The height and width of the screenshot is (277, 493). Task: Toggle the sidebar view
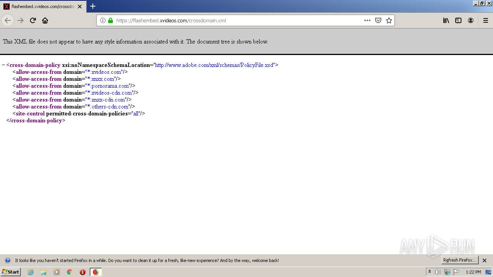pos(458,20)
